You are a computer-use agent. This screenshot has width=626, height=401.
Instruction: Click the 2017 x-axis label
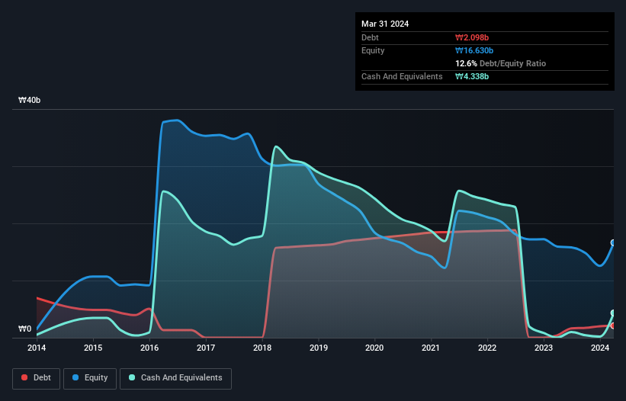click(206, 348)
